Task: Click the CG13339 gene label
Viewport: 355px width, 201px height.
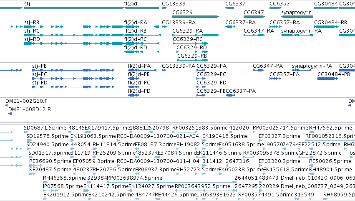Action: coord(174,4)
